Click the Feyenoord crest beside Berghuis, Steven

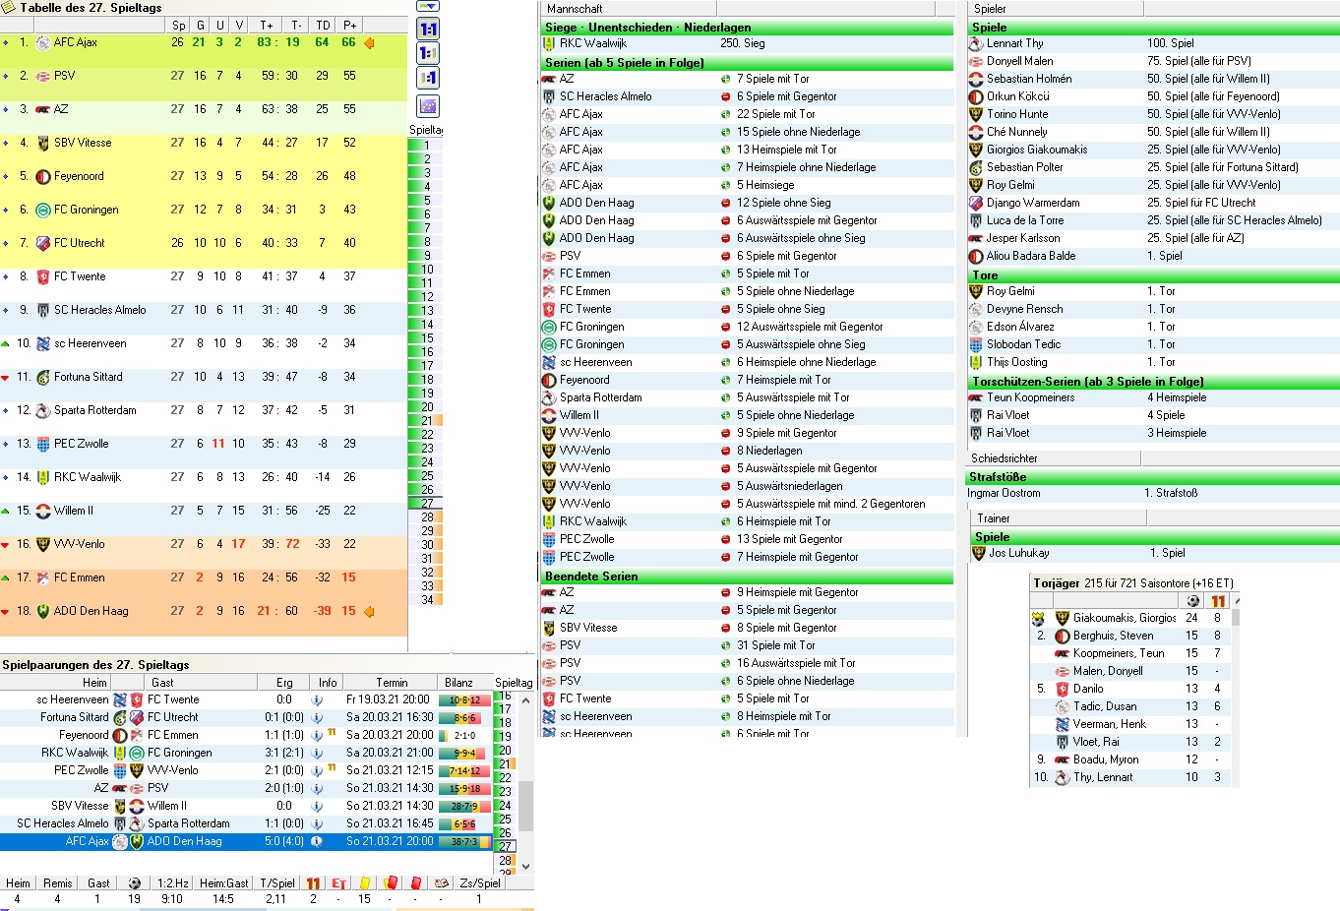click(x=1062, y=636)
